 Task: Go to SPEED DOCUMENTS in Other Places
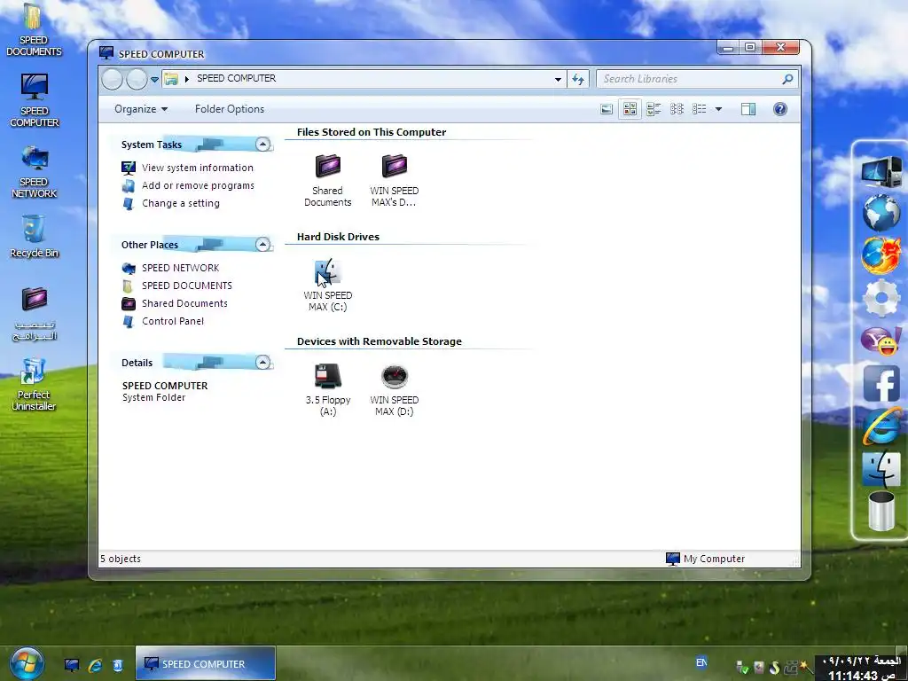point(186,286)
